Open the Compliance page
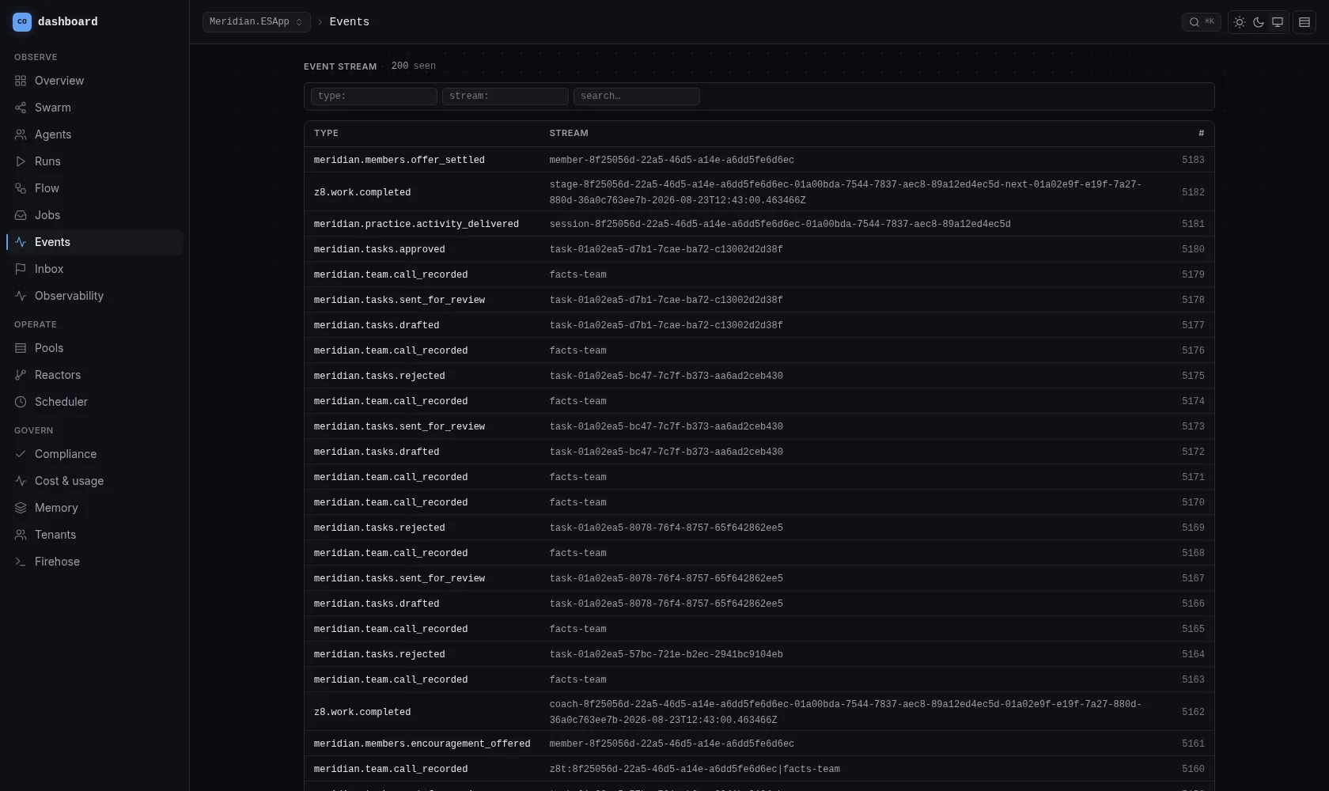1329x791 pixels. [95, 454]
